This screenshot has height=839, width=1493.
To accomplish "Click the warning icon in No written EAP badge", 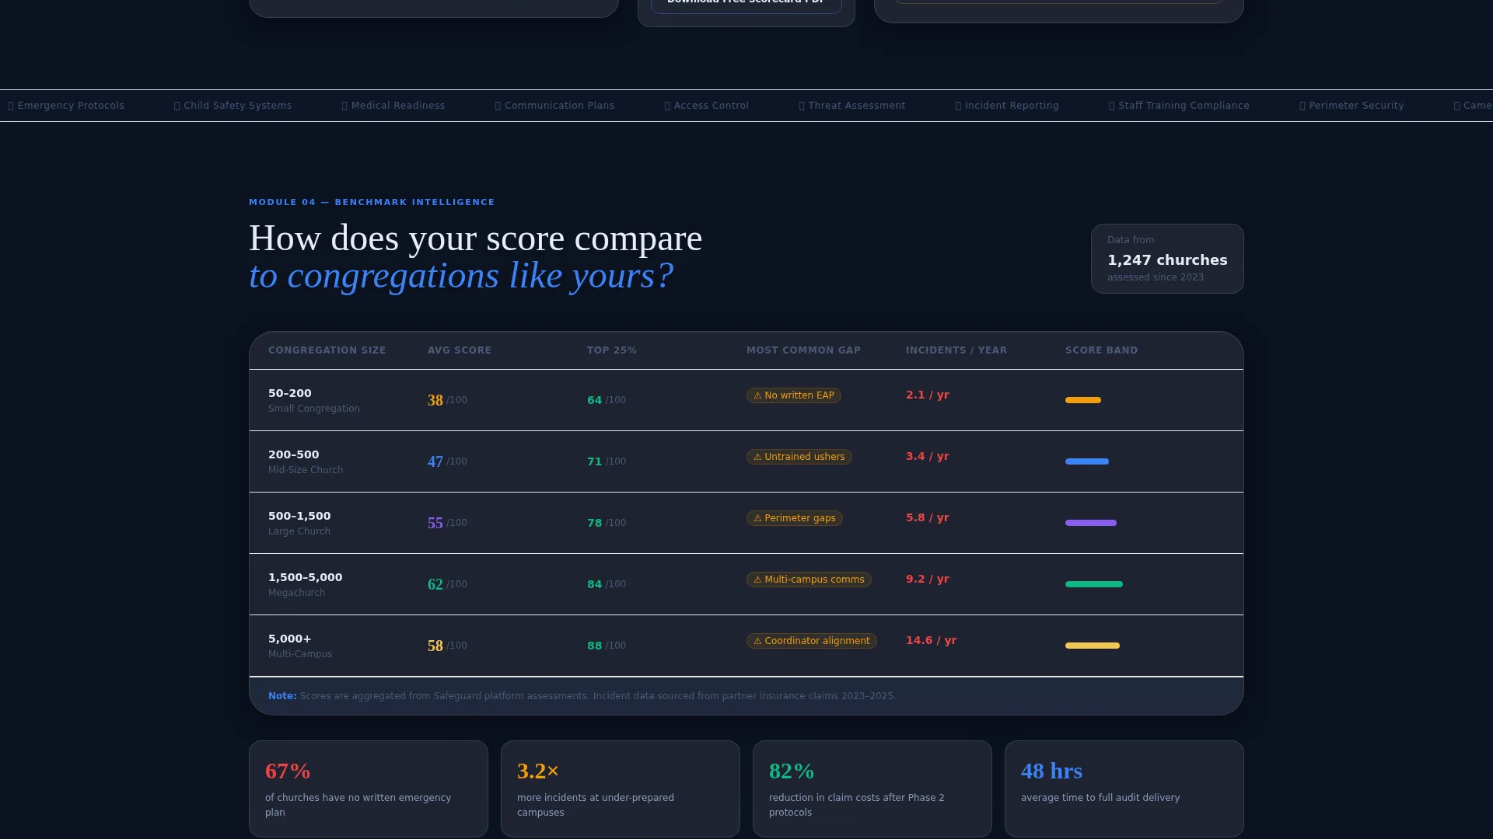I will (x=757, y=396).
